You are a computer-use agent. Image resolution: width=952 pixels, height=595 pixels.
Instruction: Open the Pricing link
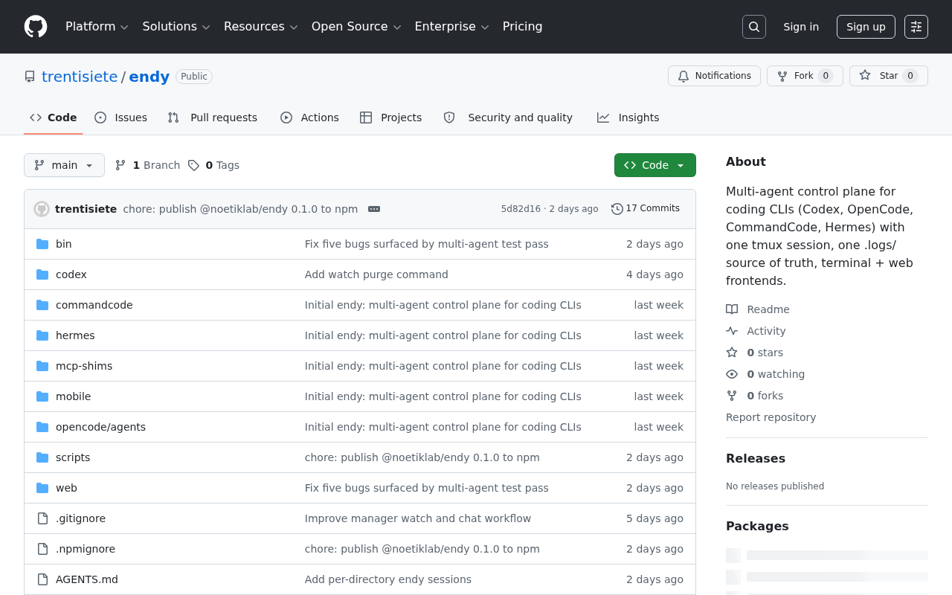[522, 27]
